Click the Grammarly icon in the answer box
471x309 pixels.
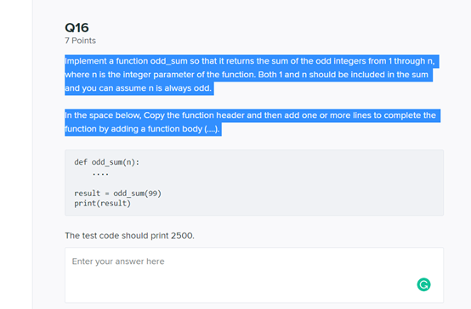pos(423,284)
